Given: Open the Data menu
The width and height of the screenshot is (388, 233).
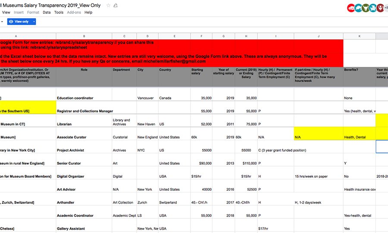Looking at the screenshot, I should click(x=47, y=13).
